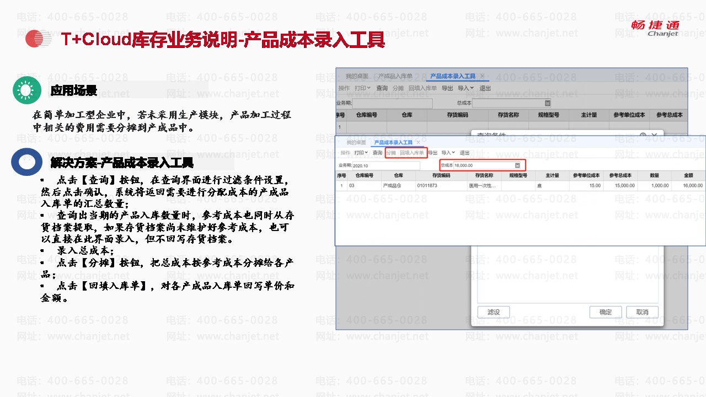This screenshot has width=706, height=397.
Task: Click the calculator icon beside the empty 总成本 field
Action: (548, 103)
